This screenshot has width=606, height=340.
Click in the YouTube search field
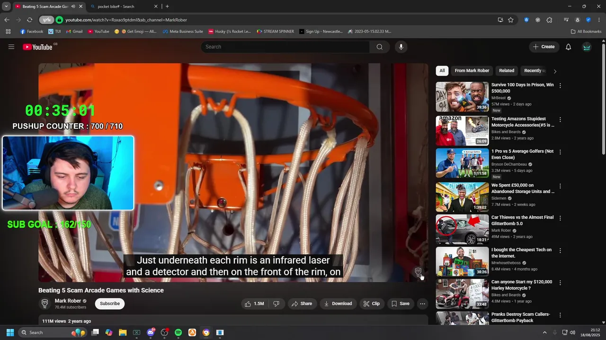(285, 47)
